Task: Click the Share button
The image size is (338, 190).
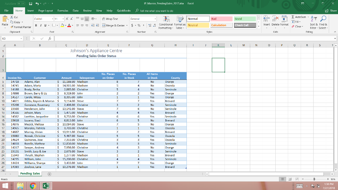Action: pos(331,11)
